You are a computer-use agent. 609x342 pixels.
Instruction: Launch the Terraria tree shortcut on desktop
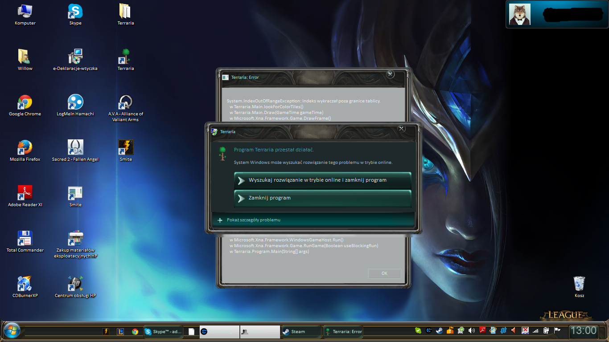(x=126, y=61)
